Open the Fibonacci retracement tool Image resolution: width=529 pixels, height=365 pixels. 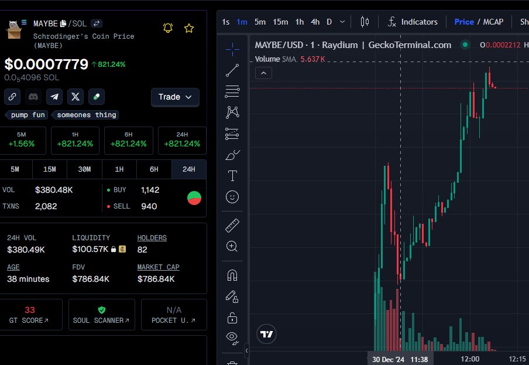pyautogui.click(x=232, y=91)
